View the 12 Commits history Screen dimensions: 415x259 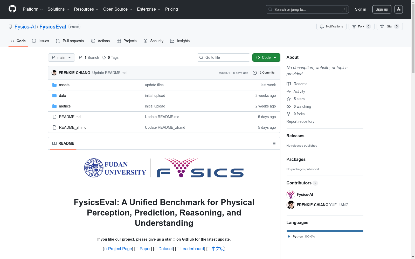(264, 73)
